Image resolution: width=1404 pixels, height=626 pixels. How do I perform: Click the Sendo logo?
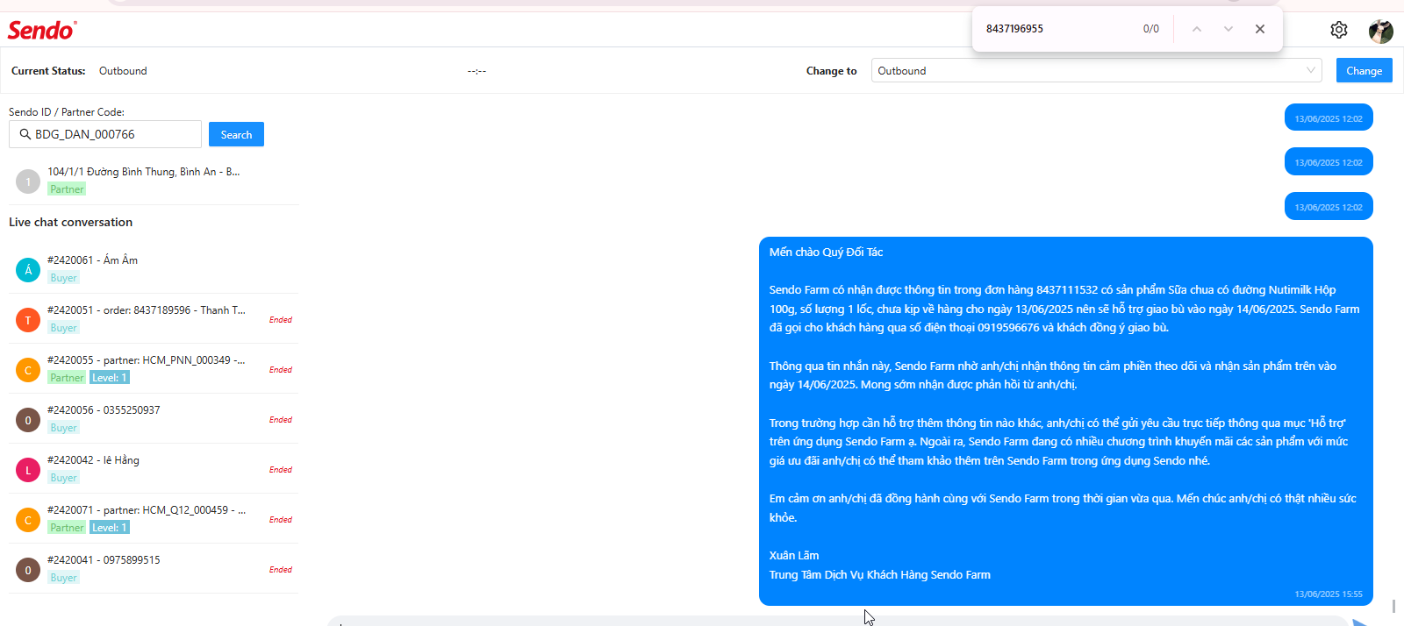(41, 31)
